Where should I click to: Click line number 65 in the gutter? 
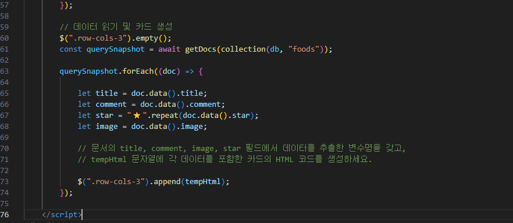4,93
